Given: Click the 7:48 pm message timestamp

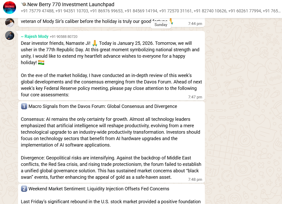Looking at the screenshot, I should click(x=195, y=180).
